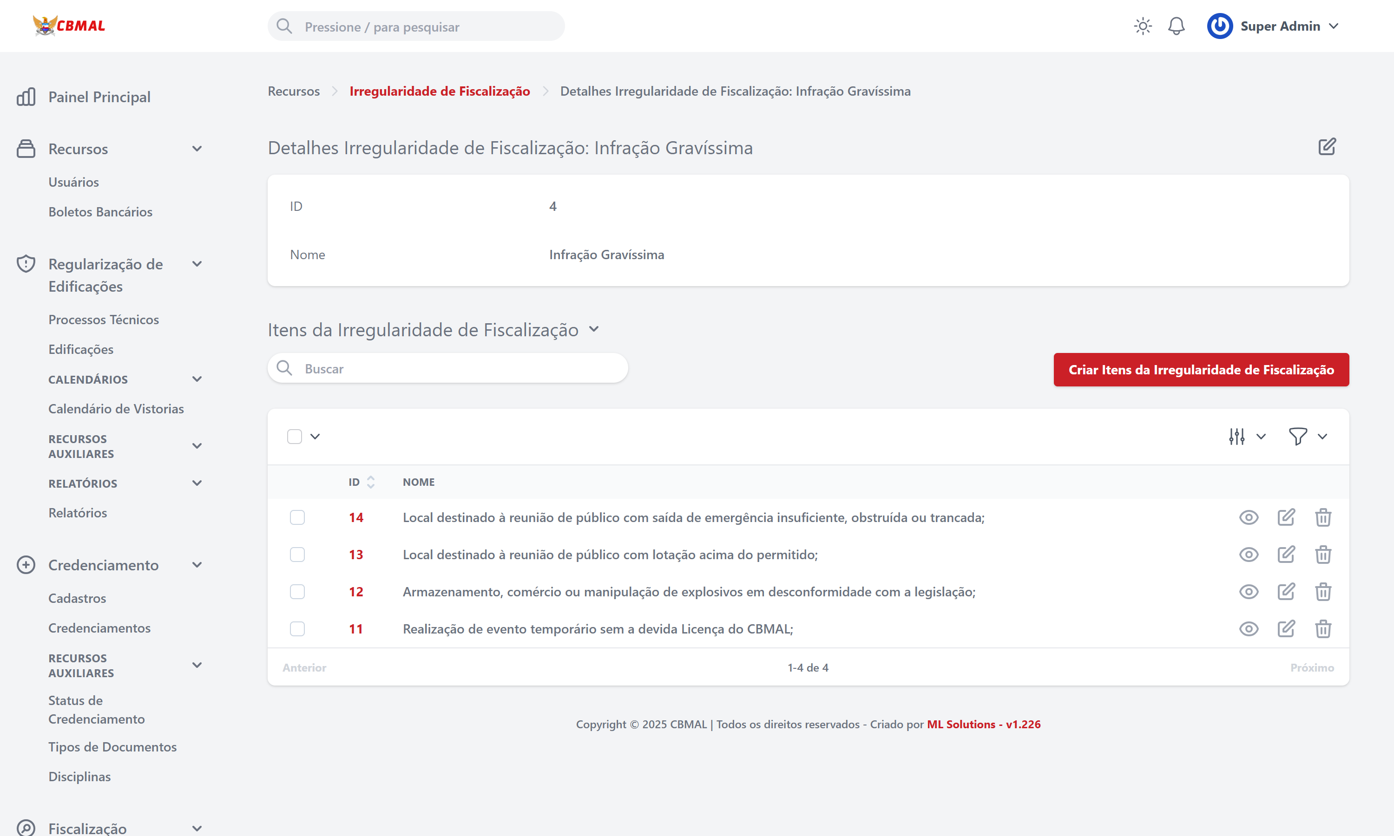The width and height of the screenshot is (1394, 836).
Task: Click the notification bell icon
Action: tap(1177, 26)
